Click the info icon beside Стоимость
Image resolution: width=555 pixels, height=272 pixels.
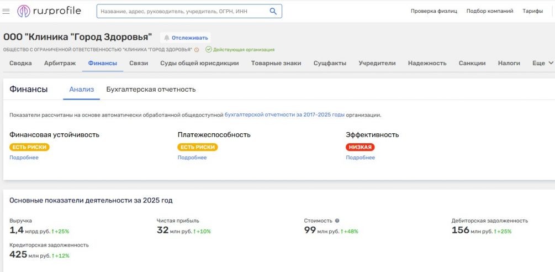coord(337,221)
